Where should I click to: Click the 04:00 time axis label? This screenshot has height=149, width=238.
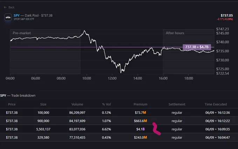pyautogui.click(x=10, y=78)
